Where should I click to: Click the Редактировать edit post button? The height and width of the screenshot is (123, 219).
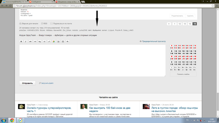[x=177, y=16]
